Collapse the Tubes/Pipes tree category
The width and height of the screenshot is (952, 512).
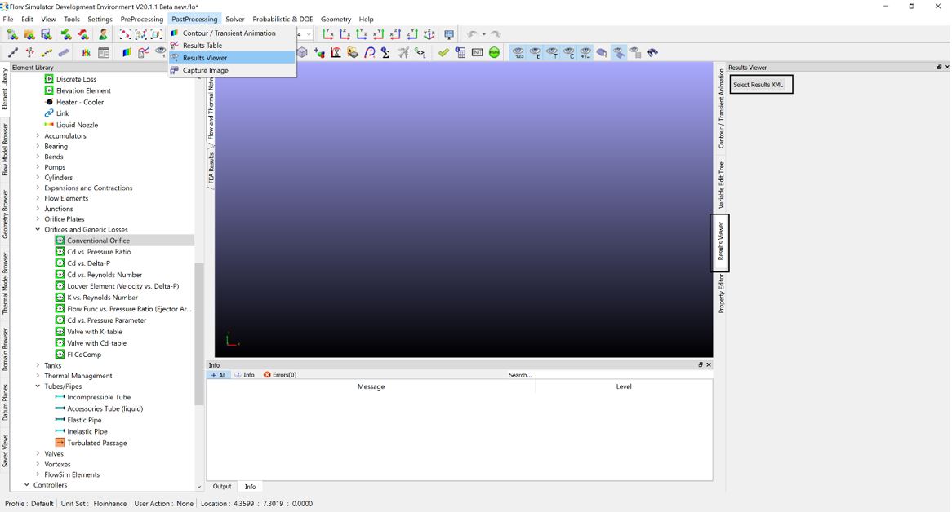38,386
